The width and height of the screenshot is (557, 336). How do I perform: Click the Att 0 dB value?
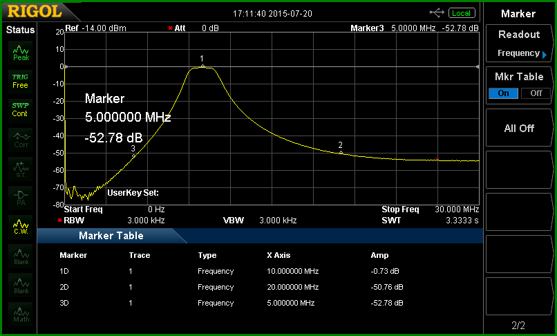[x=210, y=28]
